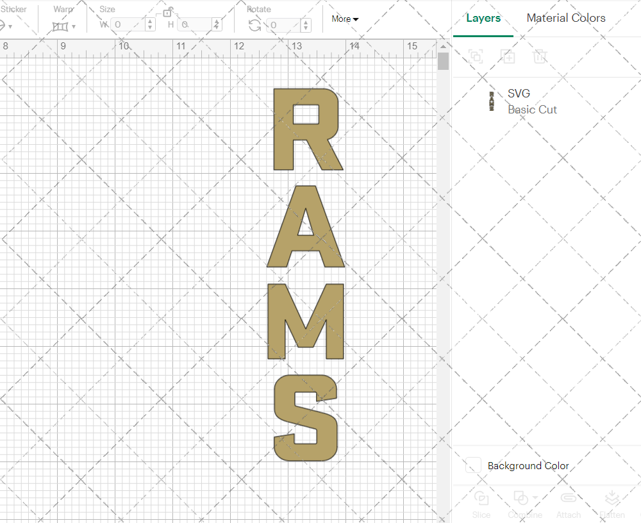Viewport: 641px width, 523px height.
Task: Click the Sticker tool label
Action: coord(13,9)
